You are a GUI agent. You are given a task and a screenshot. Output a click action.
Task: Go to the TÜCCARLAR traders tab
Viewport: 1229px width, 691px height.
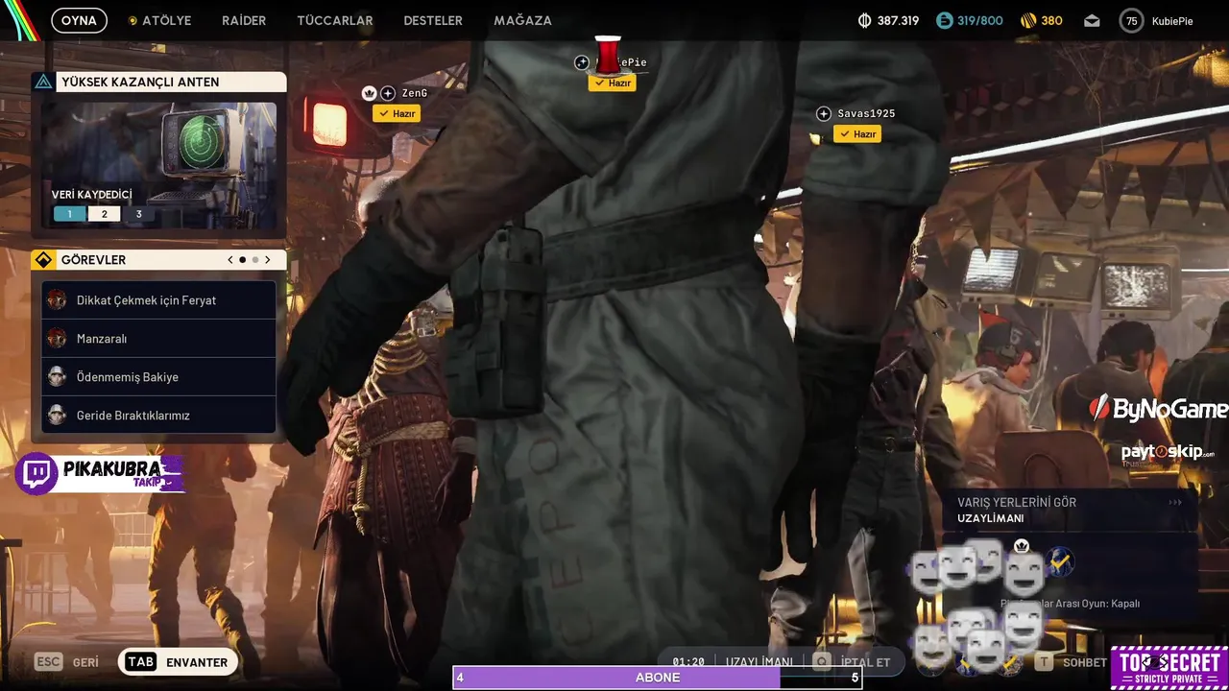pos(335,20)
